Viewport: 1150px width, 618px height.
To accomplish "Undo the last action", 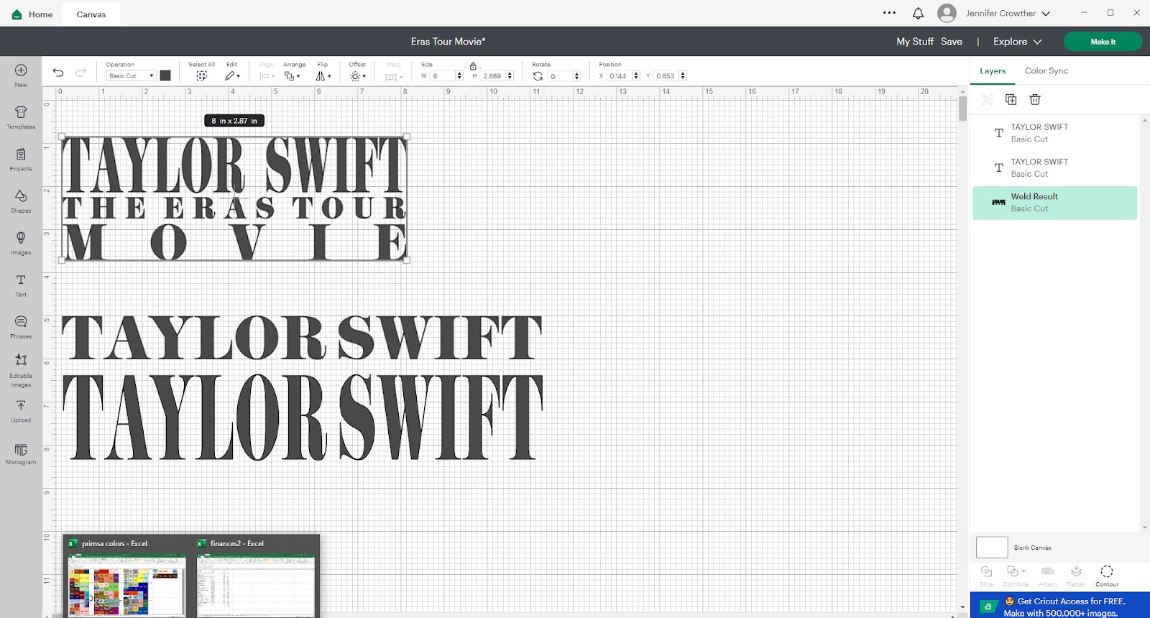I will pyautogui.click(x=58, y=73).
